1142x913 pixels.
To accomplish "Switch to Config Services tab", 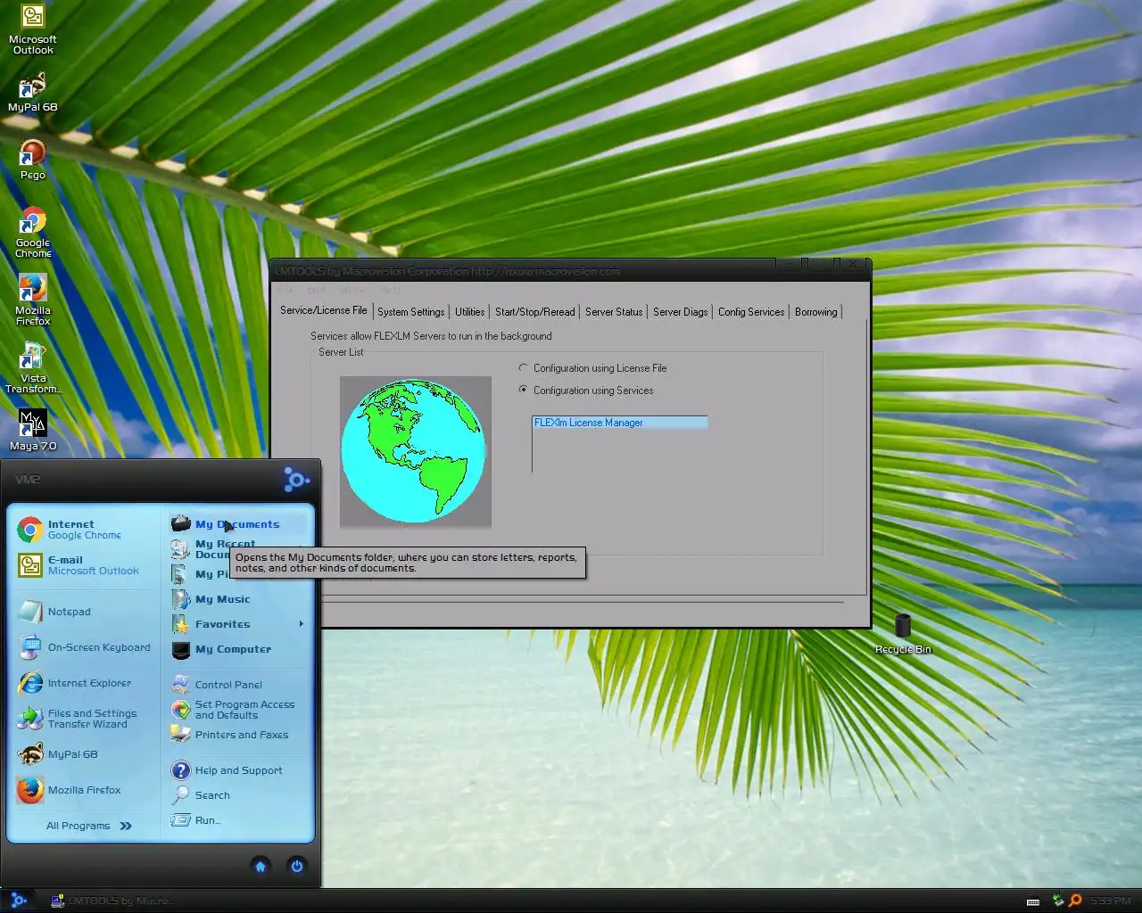I will point(751,312).
